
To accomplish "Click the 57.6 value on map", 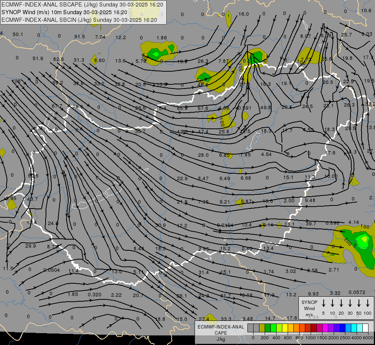I will (x=203, y=108).
